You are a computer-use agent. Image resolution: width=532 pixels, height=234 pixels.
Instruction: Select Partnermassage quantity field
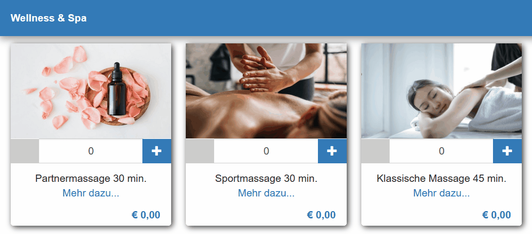tap(91, 151)
